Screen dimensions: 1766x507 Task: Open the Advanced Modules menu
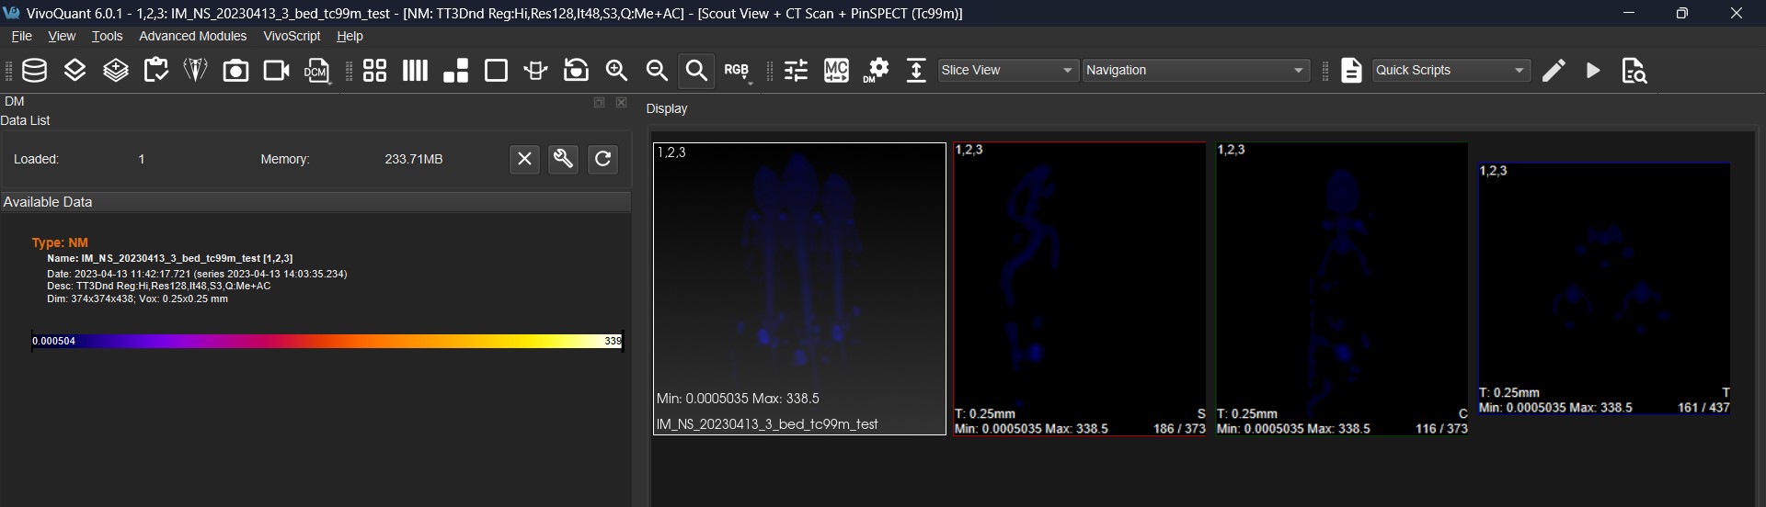[x=192, y=36]
